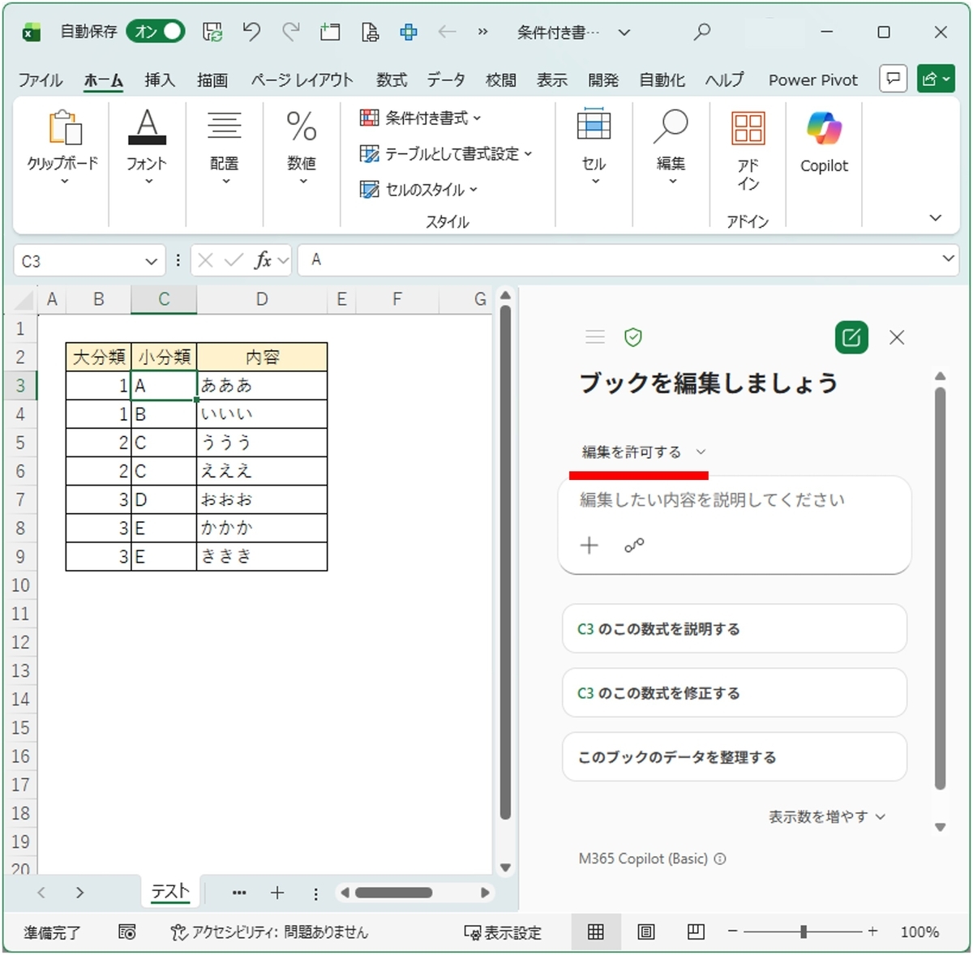The height and width of the screenshot is (955, 973).
Task: Show more quick access toolbar commands
Action: 483,32
